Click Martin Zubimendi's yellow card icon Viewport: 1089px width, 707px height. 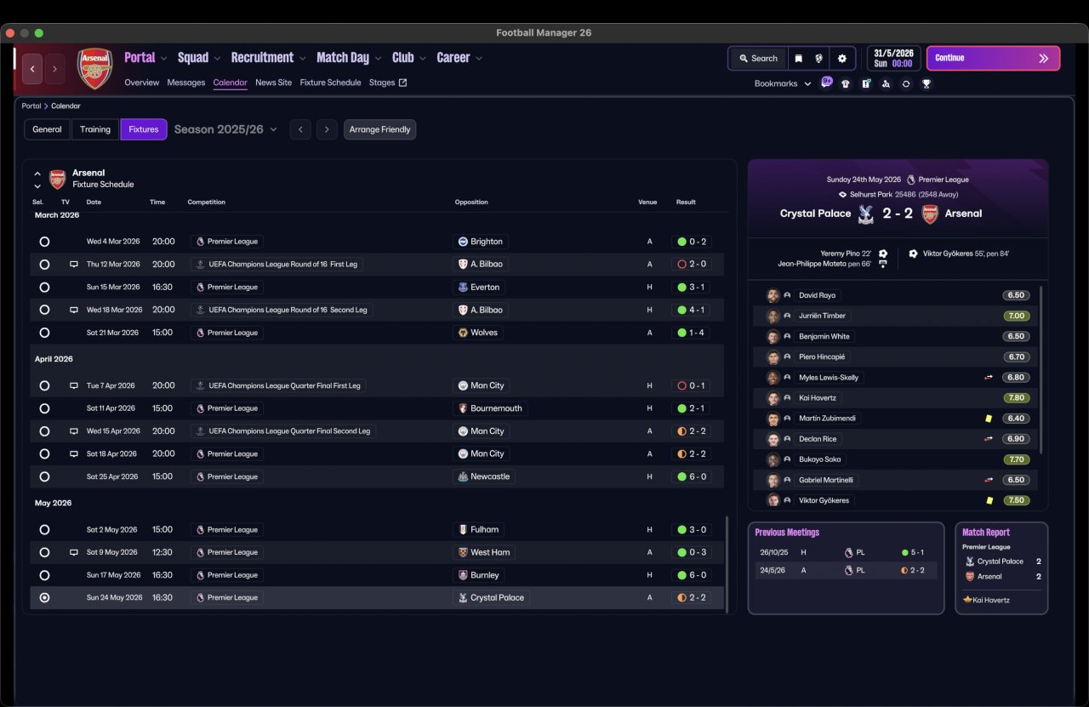(989, 419)
